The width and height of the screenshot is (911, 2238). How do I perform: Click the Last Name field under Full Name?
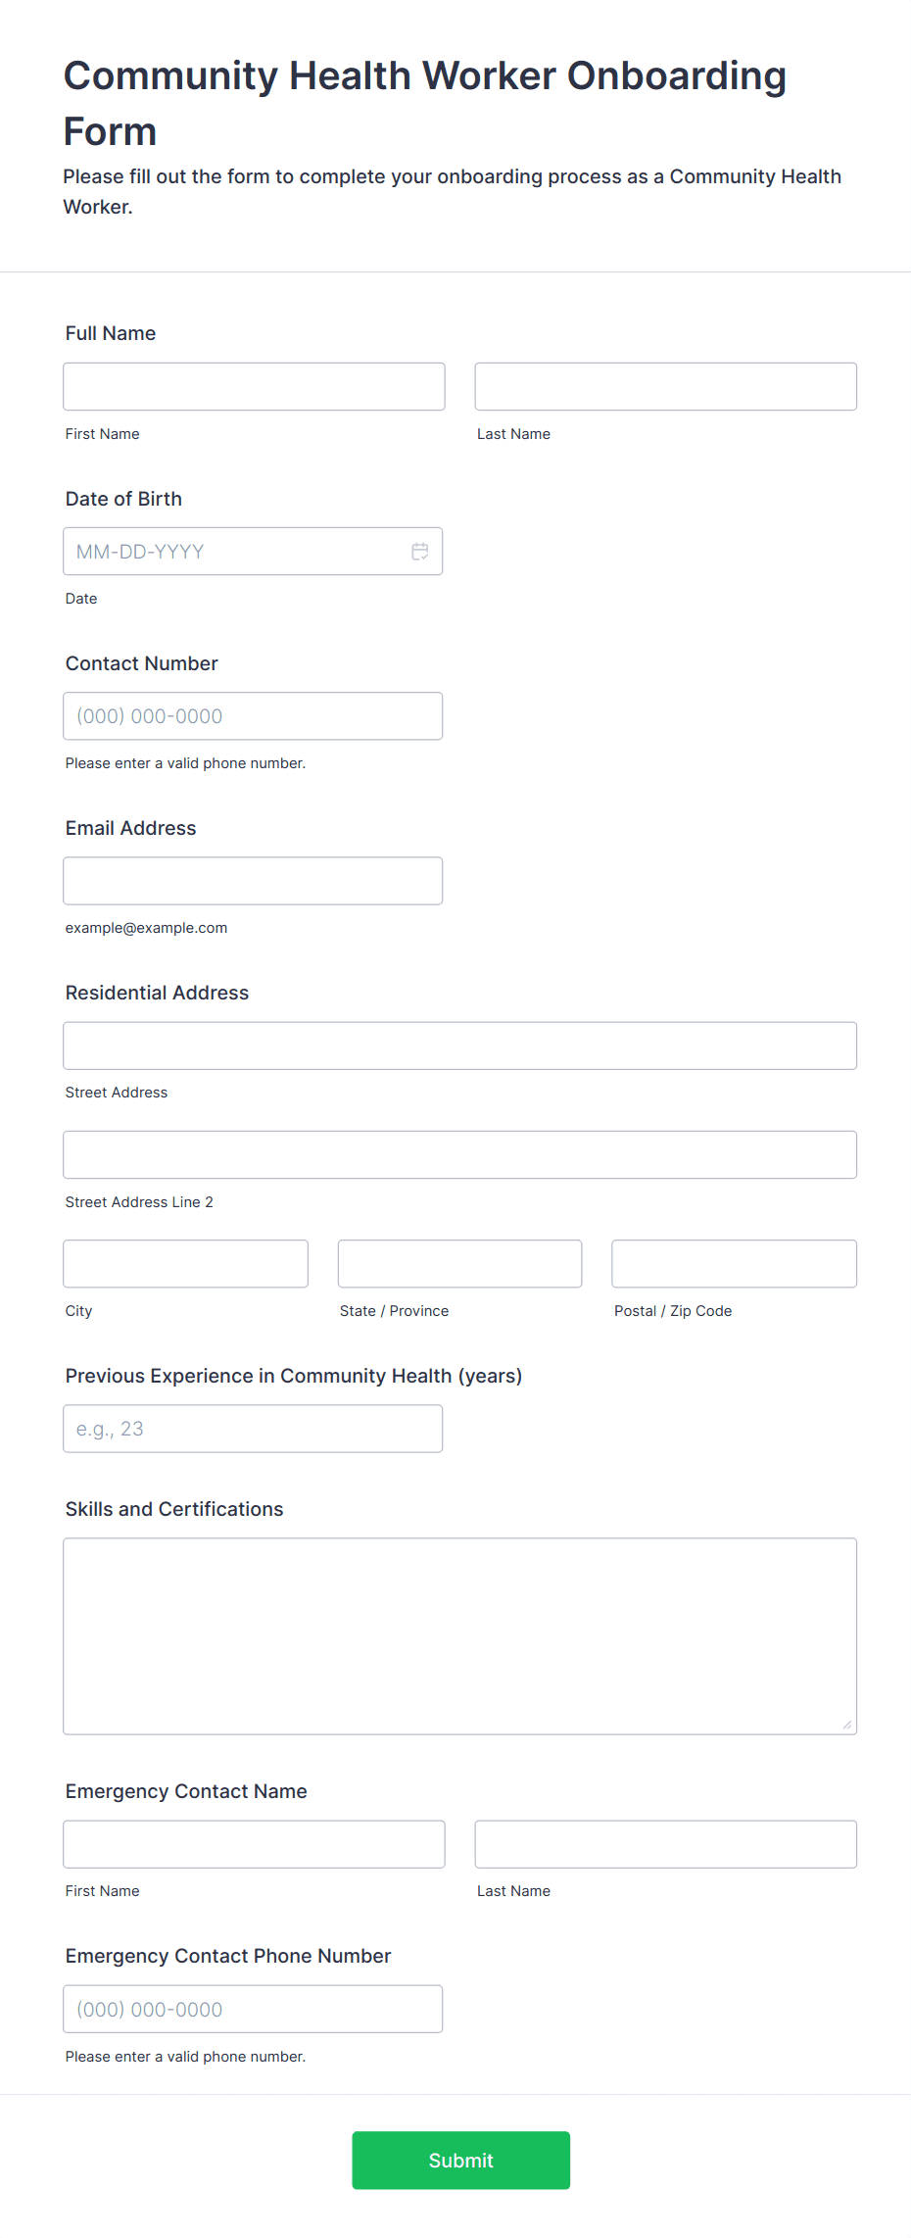(666, 387)
